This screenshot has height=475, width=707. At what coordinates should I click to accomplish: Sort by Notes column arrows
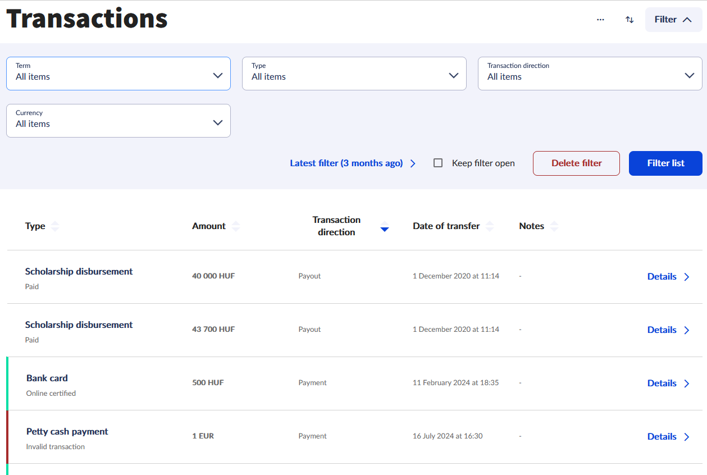(554, 226)
